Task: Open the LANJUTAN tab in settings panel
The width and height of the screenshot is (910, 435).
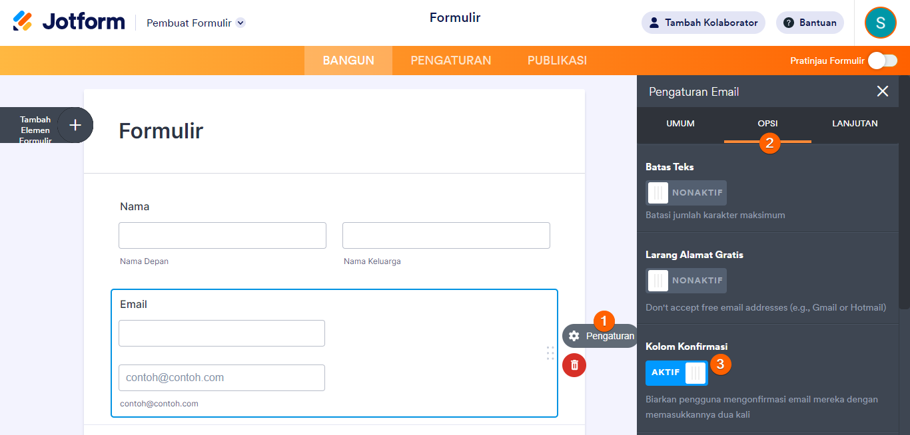Action: [x=855, y=124]
